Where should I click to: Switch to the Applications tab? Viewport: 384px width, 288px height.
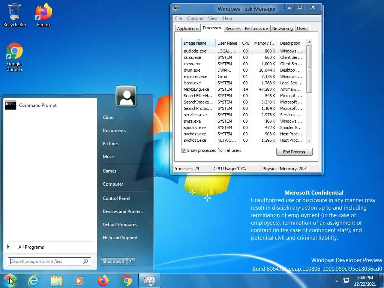point(188,28)
